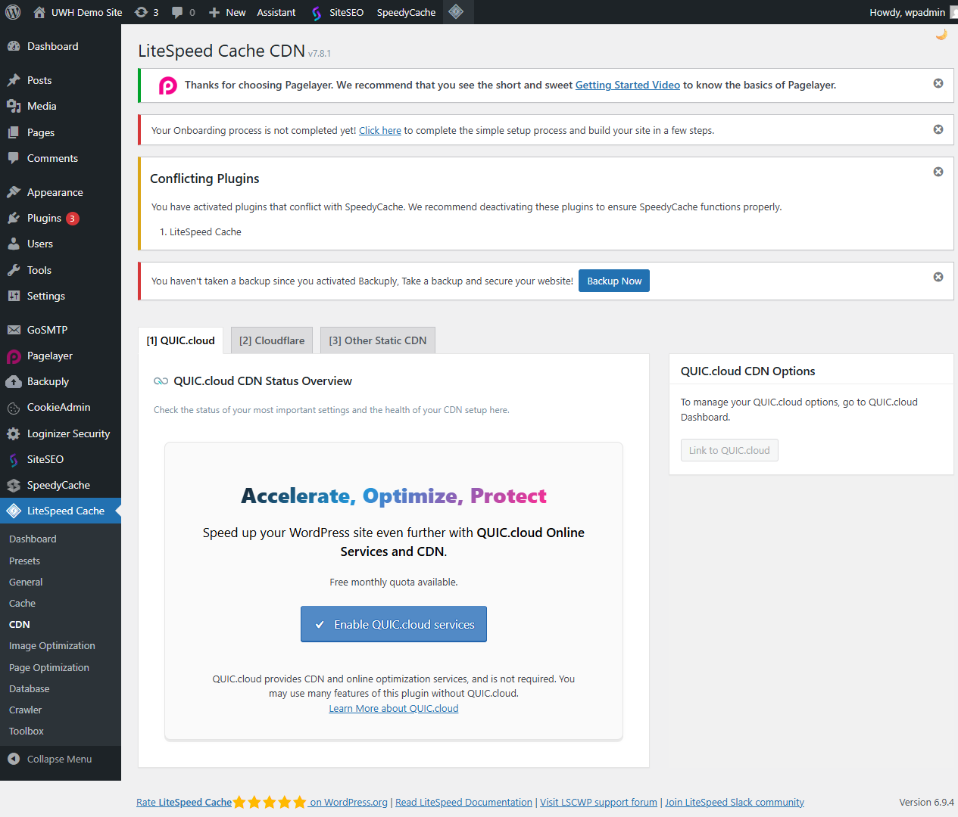958x817 pixels.
Task: Join LiteSpeed Slack community link
Action: (x=735, y=802)
